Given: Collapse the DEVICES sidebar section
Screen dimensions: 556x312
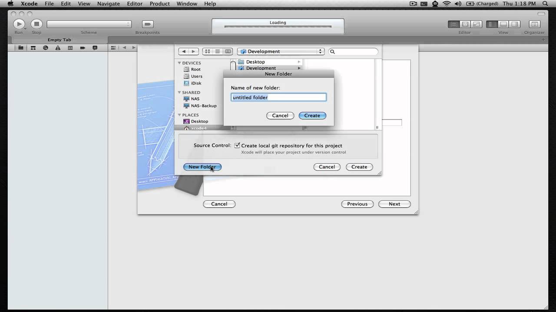Looking at the screenshot, I should click(x=179, y=63).
